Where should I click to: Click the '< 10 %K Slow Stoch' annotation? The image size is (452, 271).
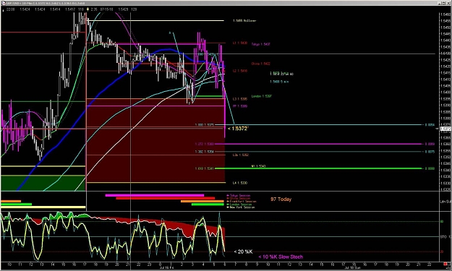coord(281,257)
